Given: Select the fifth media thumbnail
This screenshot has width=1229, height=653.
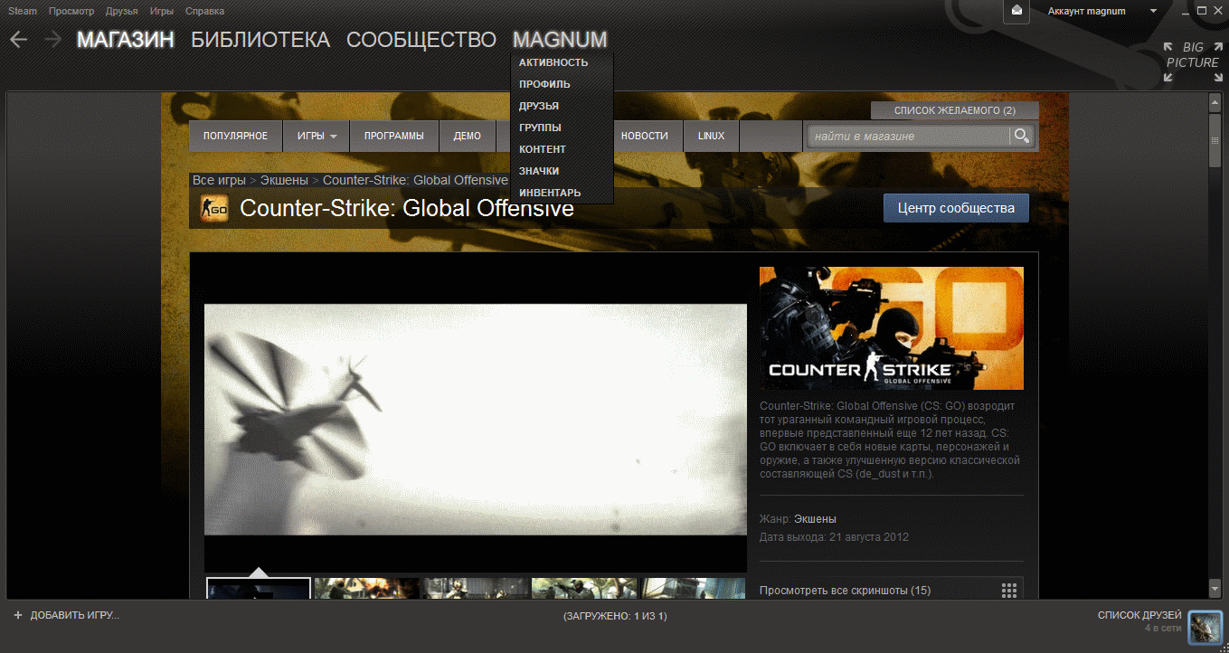Looking at the screenshot, I should coord(694,588).
